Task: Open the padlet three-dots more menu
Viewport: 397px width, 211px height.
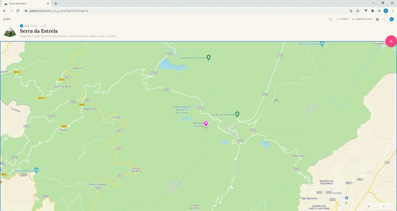Action: (x=384, y=19)
